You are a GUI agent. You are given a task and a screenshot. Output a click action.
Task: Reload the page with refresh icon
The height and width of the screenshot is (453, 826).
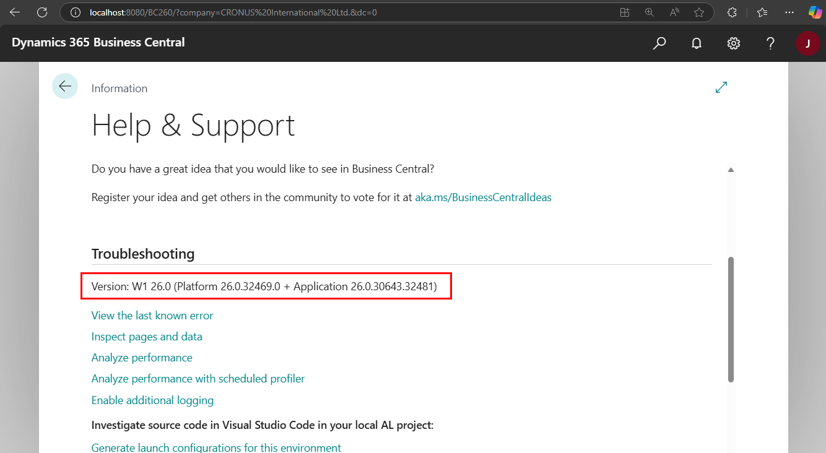pyautogui.click(x=41, y=12)
